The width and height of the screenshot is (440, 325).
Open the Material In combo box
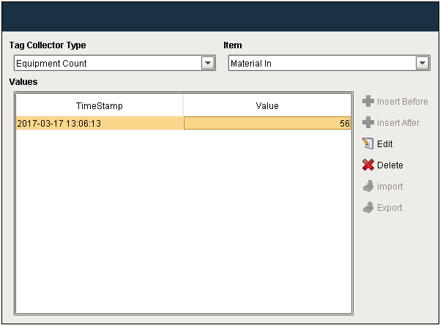point(321,64)
